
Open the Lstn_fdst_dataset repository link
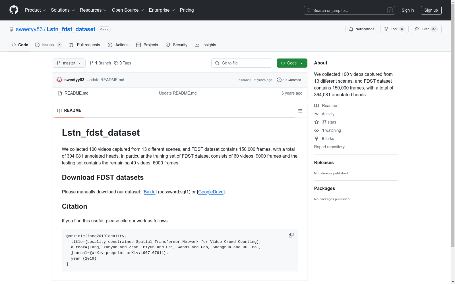[x=71, y=29]
